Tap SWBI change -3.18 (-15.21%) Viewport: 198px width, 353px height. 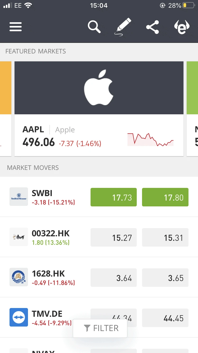(x=53, y=202)
